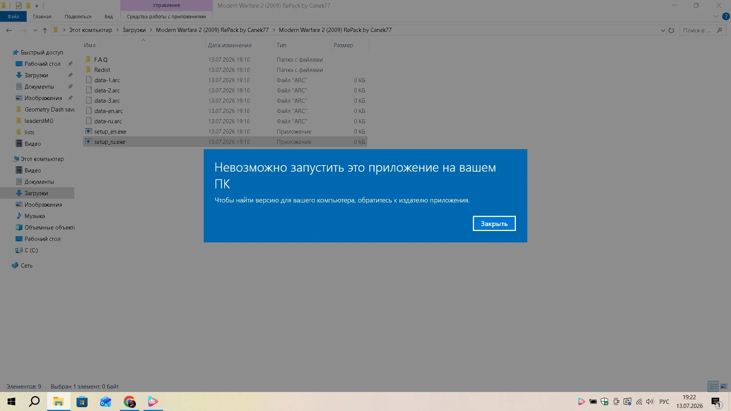
Task: Go back with the Back arrow
Action: (9, 30)
